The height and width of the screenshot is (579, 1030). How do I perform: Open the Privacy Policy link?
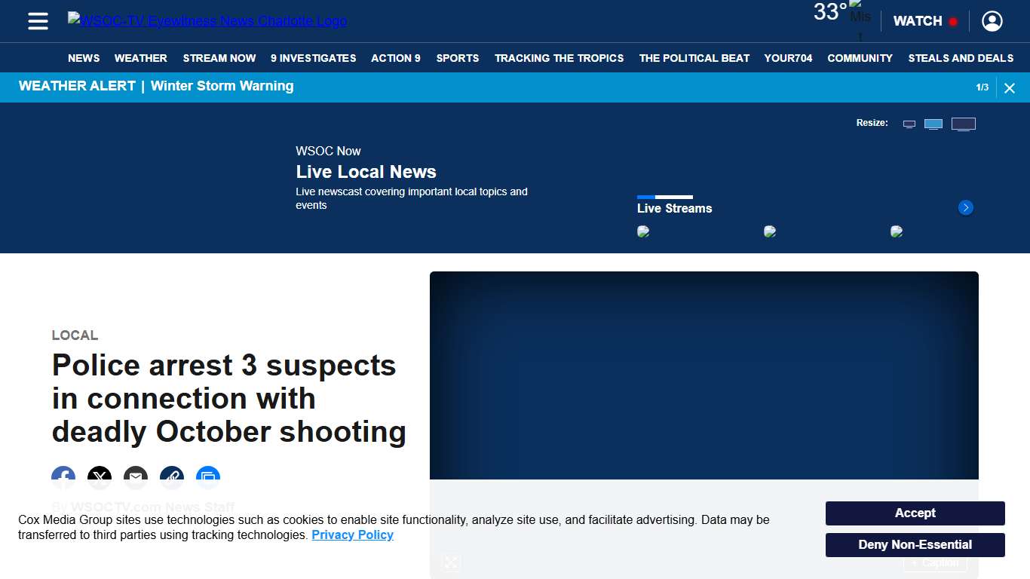click(352, 535)
